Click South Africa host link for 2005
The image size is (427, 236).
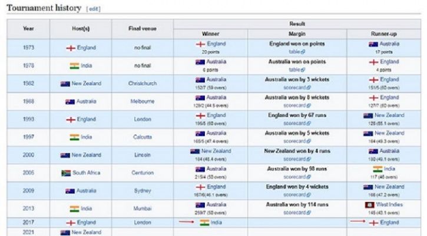[x=87, y=173]
